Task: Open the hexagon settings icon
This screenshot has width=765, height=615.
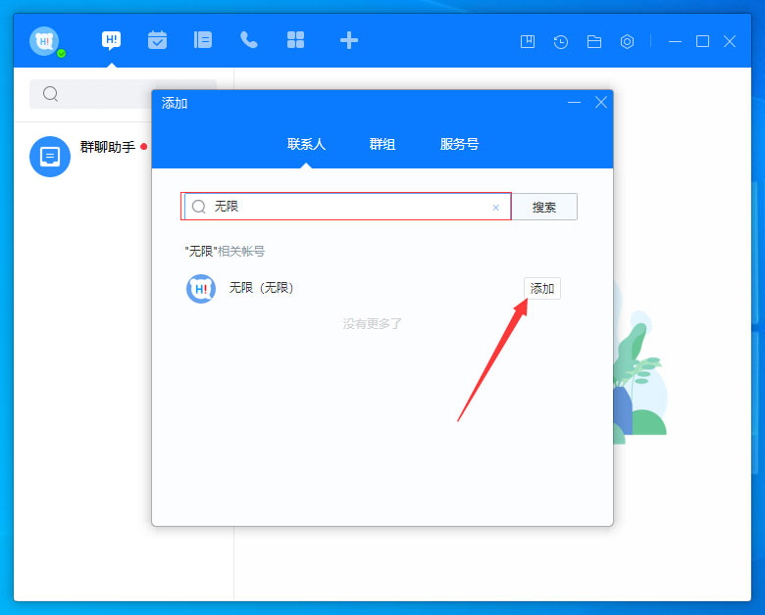Action: click(627, 41)
